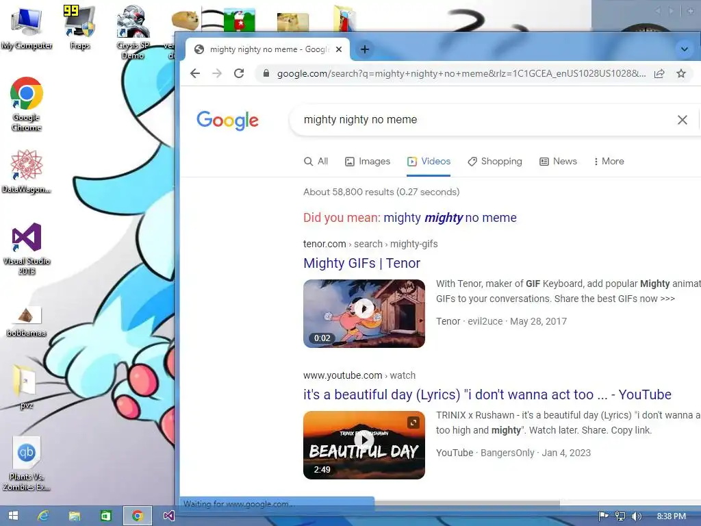The width and height of the screenshot is (701, 526).
Task: Click the www.youtube.com watch breadcrumb
Action: coord(359,375)
